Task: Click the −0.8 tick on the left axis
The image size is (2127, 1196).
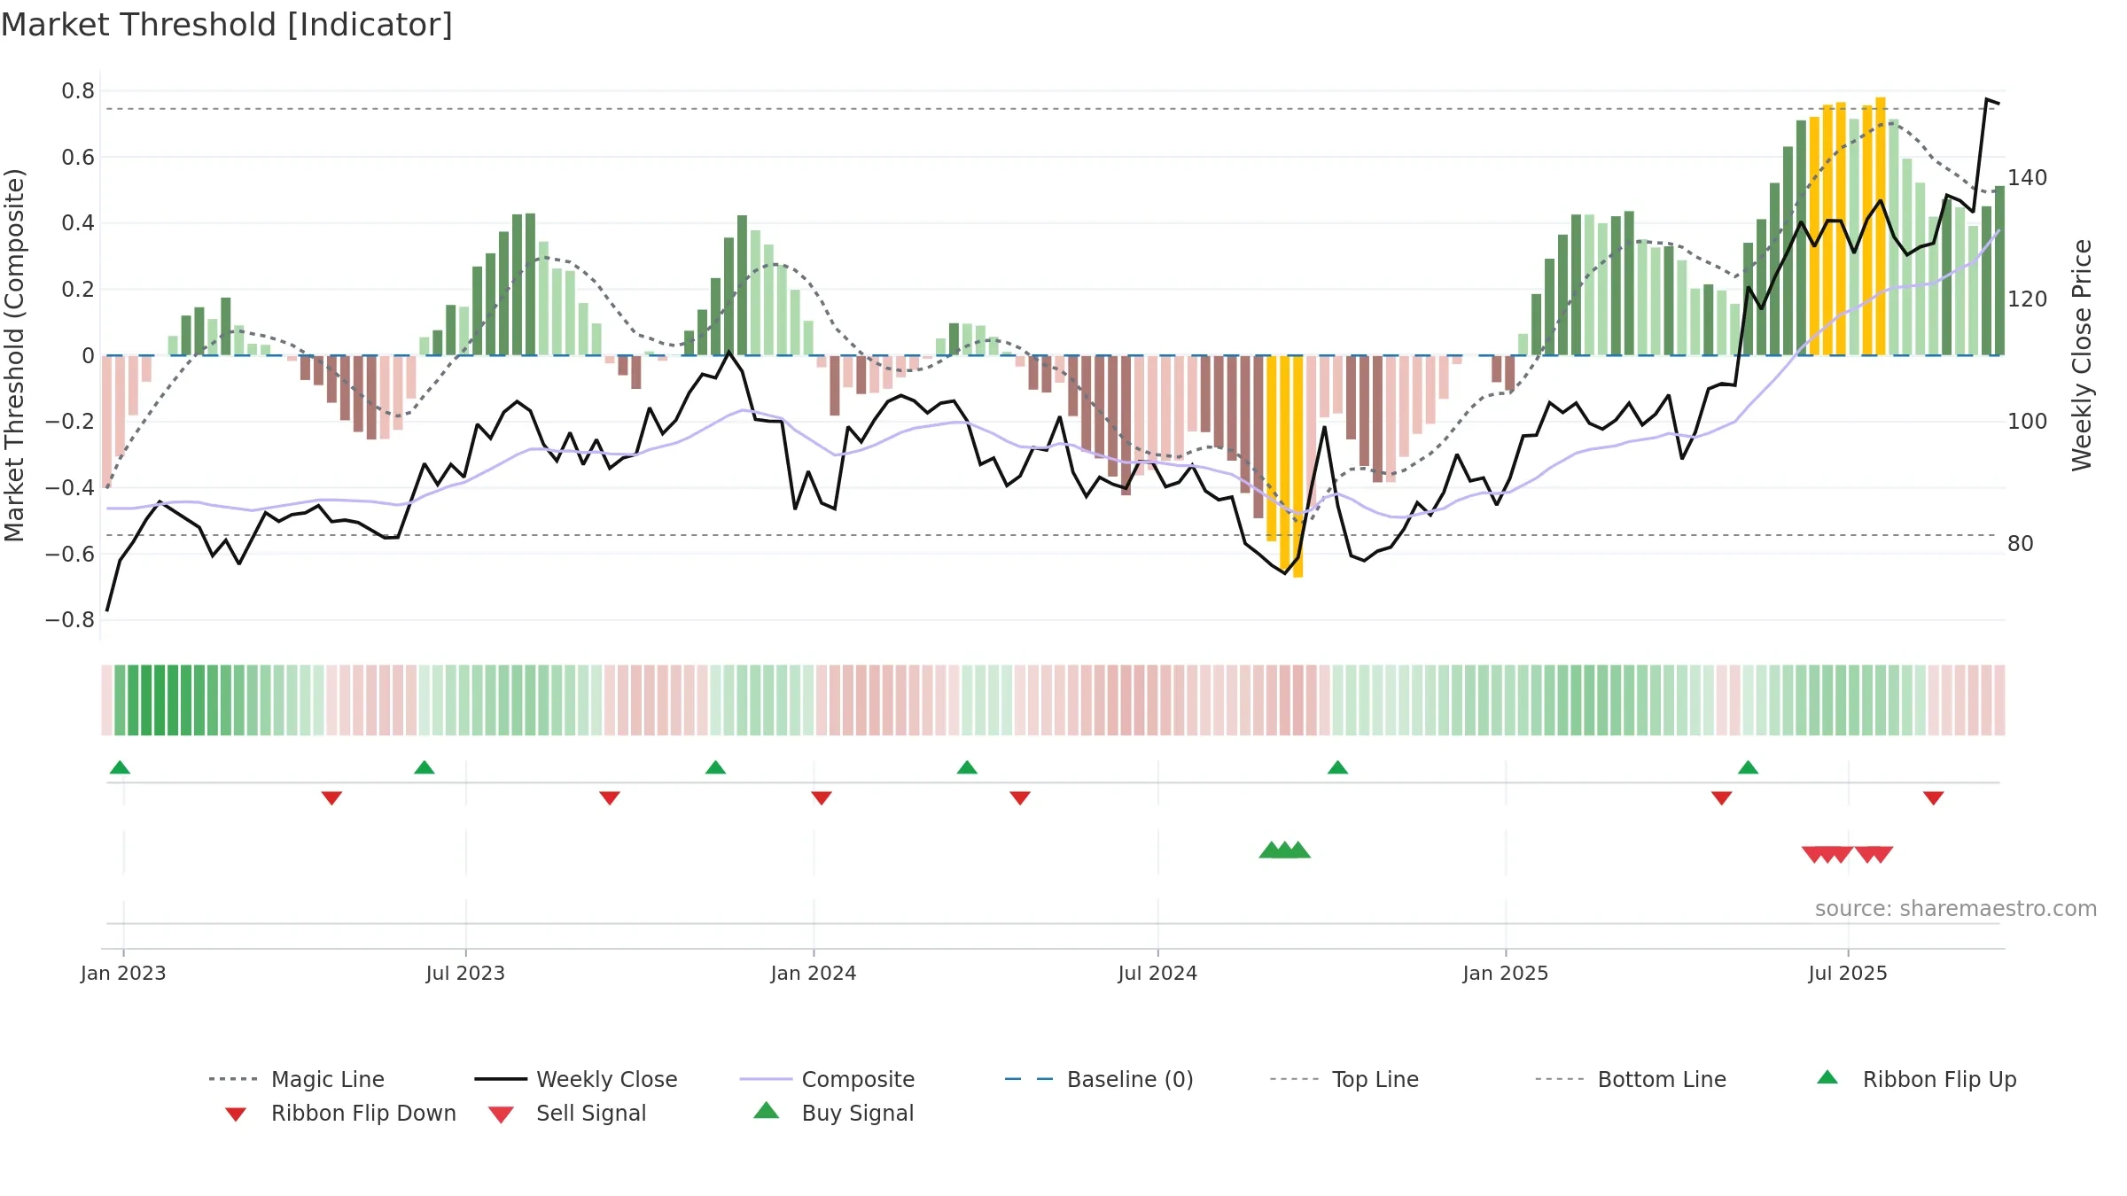Action: (x=70, y=620)
